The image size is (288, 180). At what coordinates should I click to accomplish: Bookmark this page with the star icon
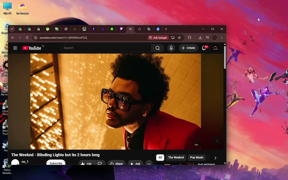[x=179, y=38]
